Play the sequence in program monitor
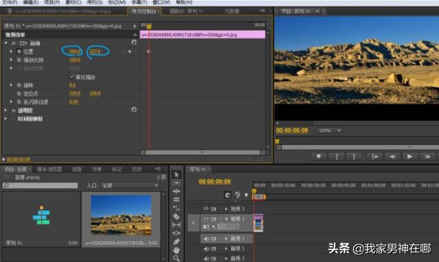The width and height of the screenshot is (439, 262). click(x=410, y=157)
